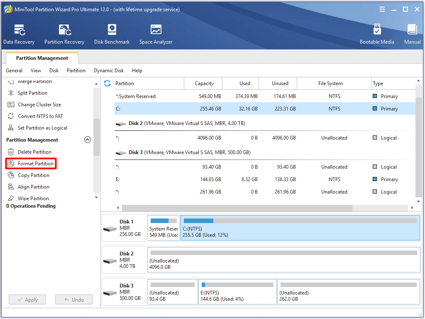The image size is (425, 319).
Task: Select Disk 2 icon in disk map
Action: click(x=110, y=261)
